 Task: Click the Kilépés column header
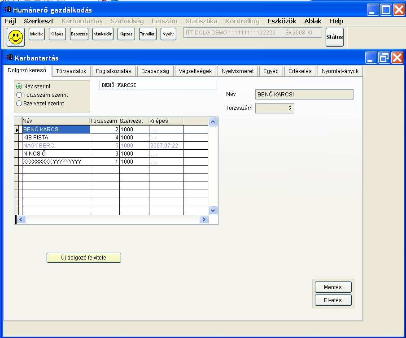(166, 121)
